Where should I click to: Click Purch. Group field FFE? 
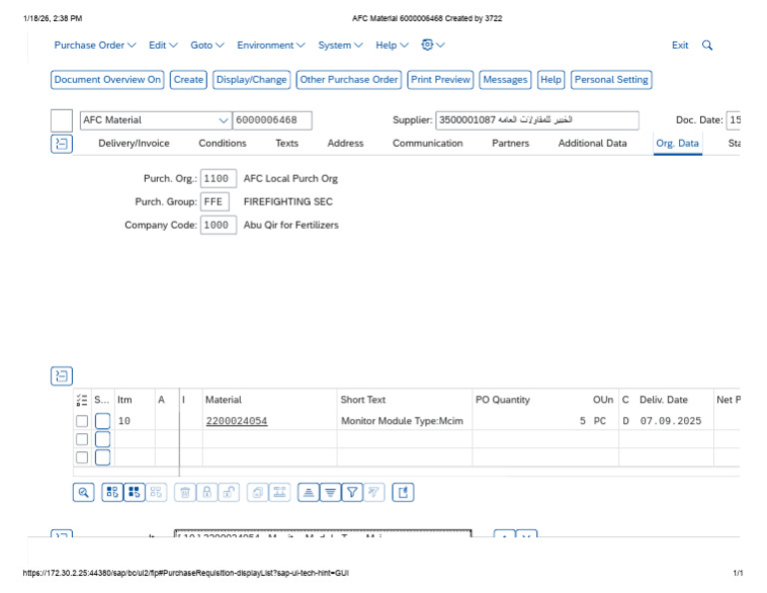pyautogui.click(x=215, y=202)
